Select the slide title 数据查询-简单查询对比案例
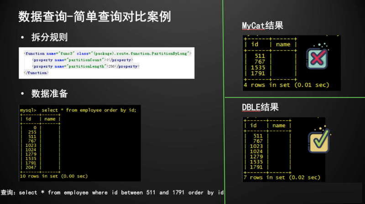 click(94, 16)
